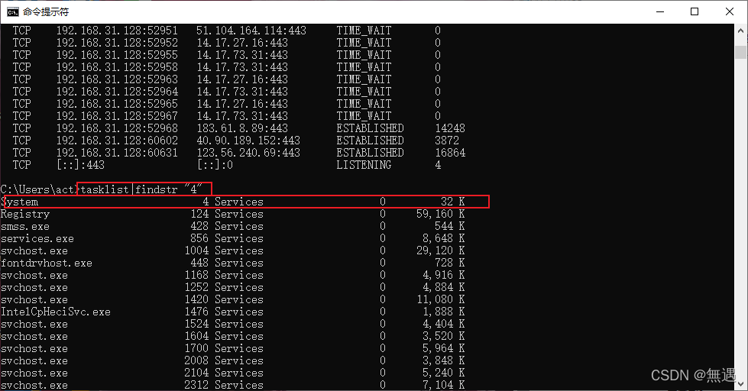Click PID 1476 in the tasklist output
This screenshot has width=748, height=391.
[x=196, y=312]
